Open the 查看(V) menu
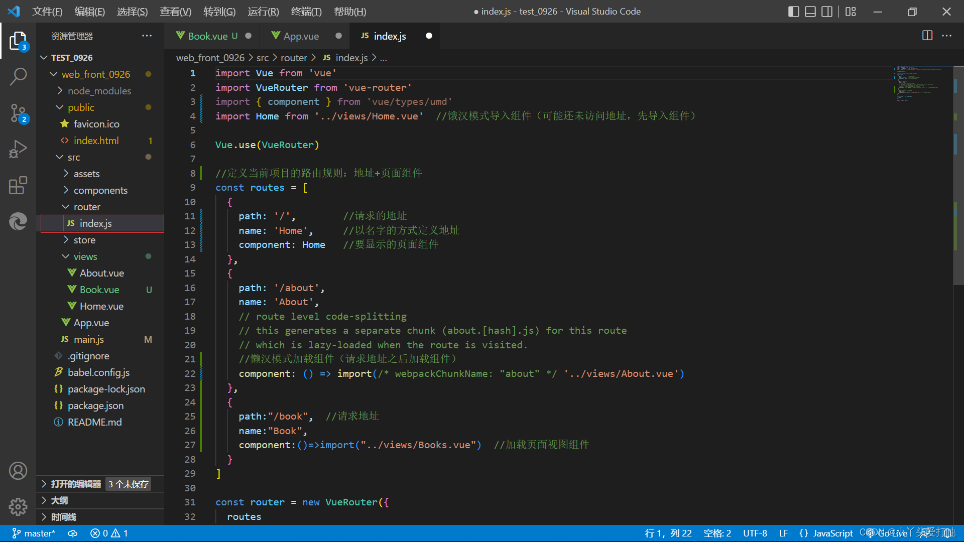 tap(175, 12)
